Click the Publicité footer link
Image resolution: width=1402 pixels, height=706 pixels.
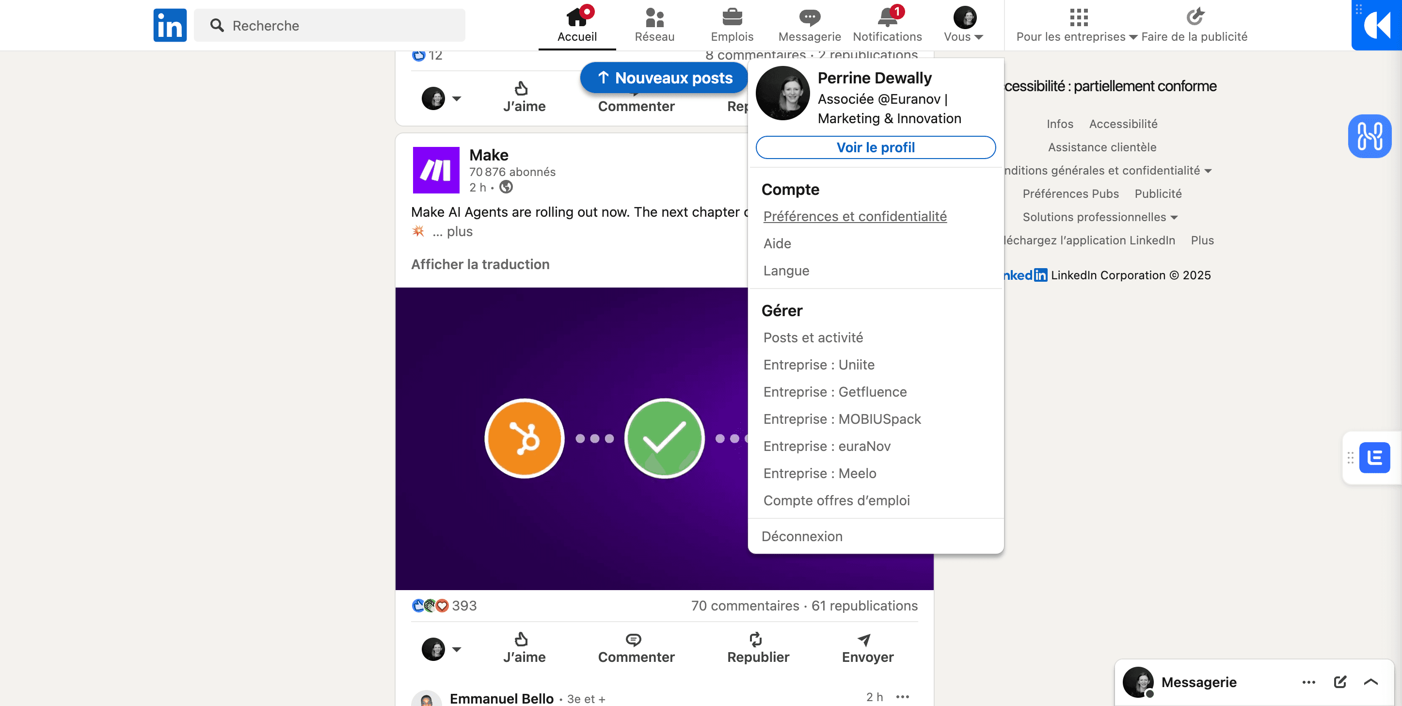click(x=1158, y=194)
